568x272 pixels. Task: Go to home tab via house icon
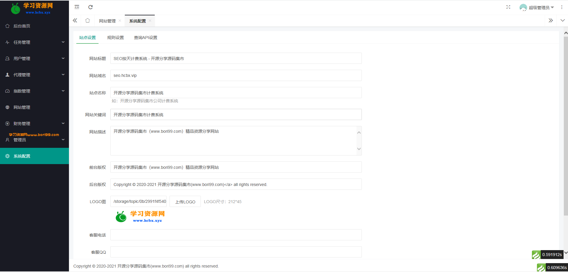tap(88, 21)
